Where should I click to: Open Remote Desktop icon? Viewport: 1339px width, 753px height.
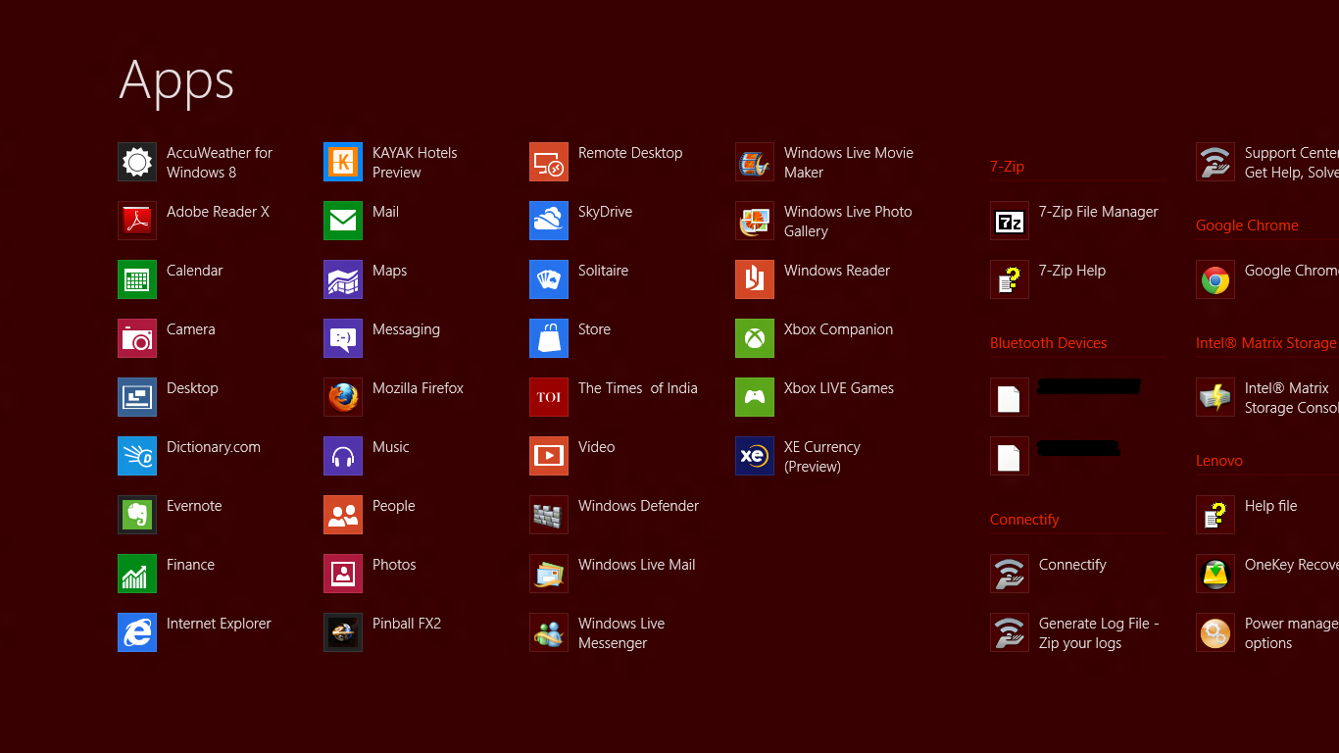pos(549,162)
